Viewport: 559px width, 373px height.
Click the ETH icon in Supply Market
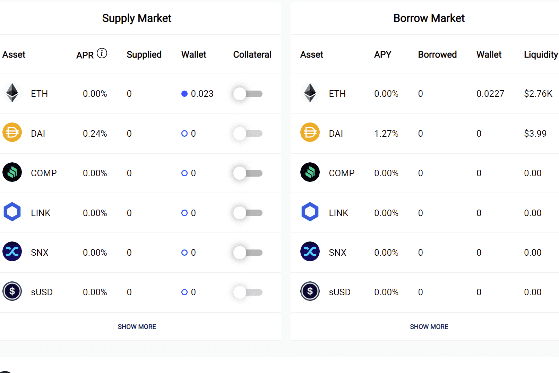pyautogui.click(x=12, y=93)
